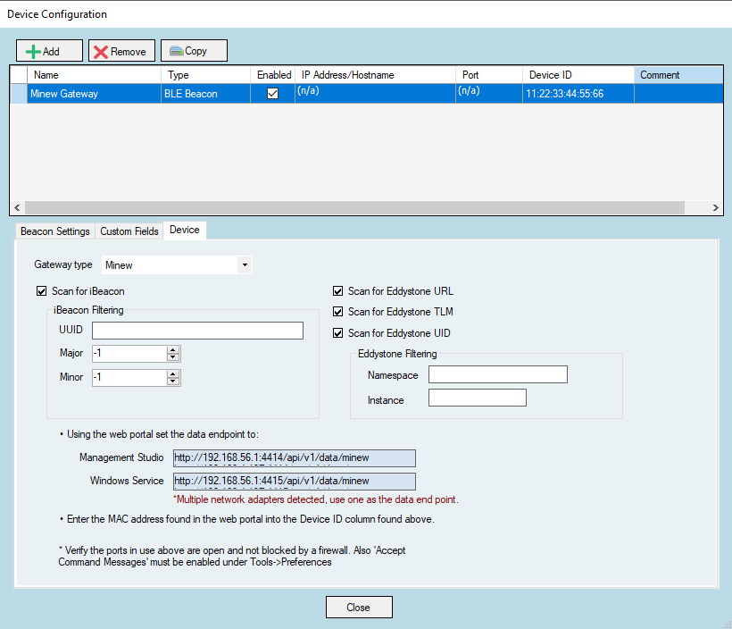Viewport: 732px width, 629px height.
Task: Click the Copy device icon
Action: 176,50
